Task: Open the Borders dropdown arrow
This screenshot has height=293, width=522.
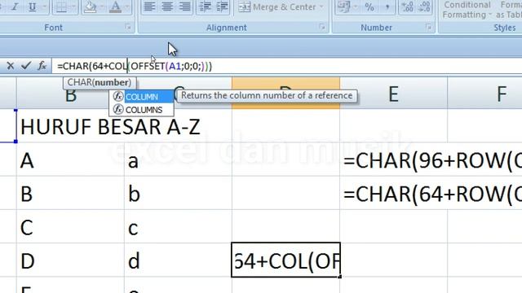Action: click(x=74, y=7)
